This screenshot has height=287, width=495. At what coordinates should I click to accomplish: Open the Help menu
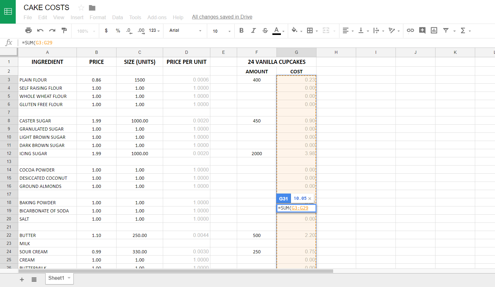[x=178, y=17]
